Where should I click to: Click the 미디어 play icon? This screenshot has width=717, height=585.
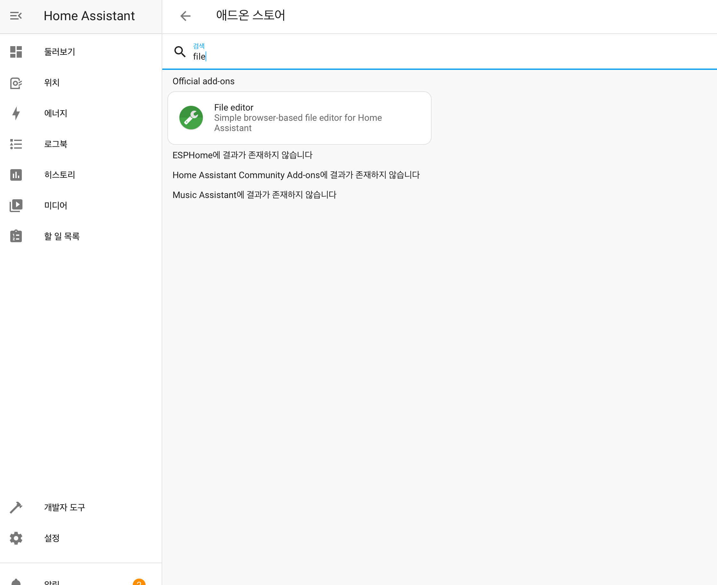pyautogui.click(x=16, y=206)
